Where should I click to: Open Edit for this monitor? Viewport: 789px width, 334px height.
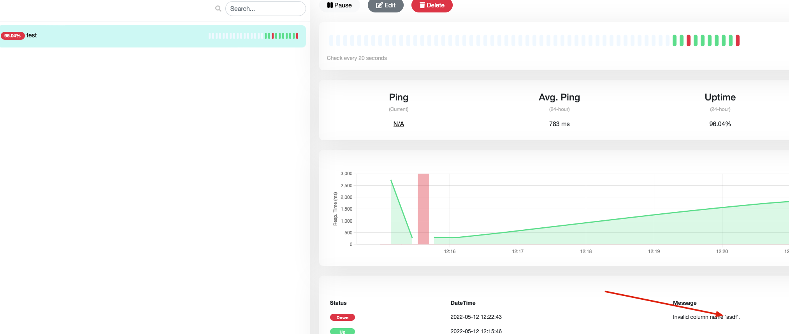[x=386, y=5]
